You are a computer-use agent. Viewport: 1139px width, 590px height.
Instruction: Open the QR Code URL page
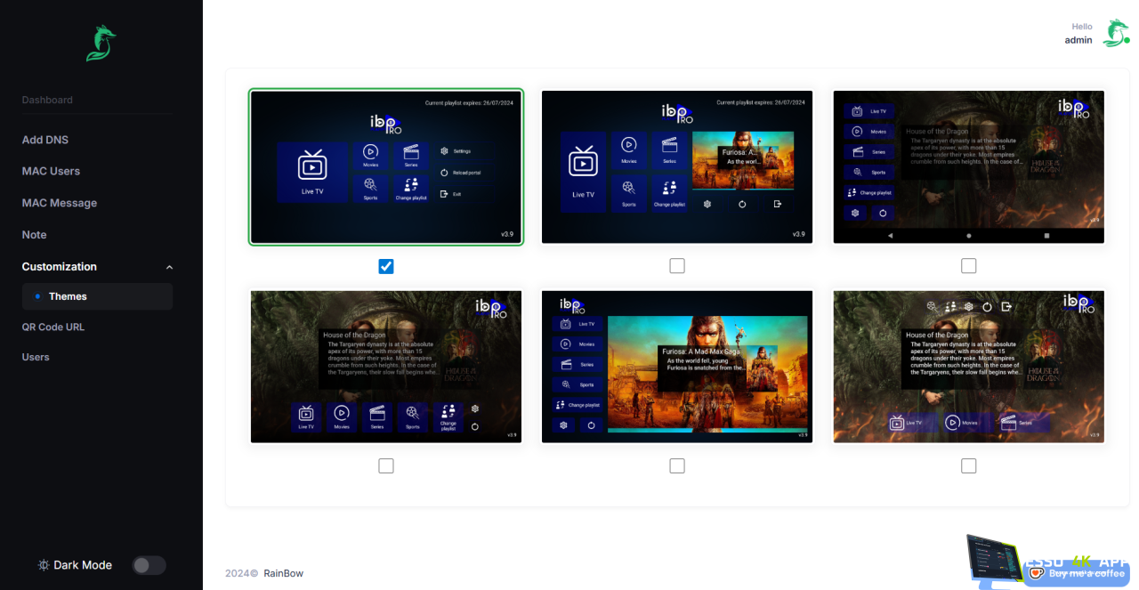pyautogui.click(x=53, y=327)
